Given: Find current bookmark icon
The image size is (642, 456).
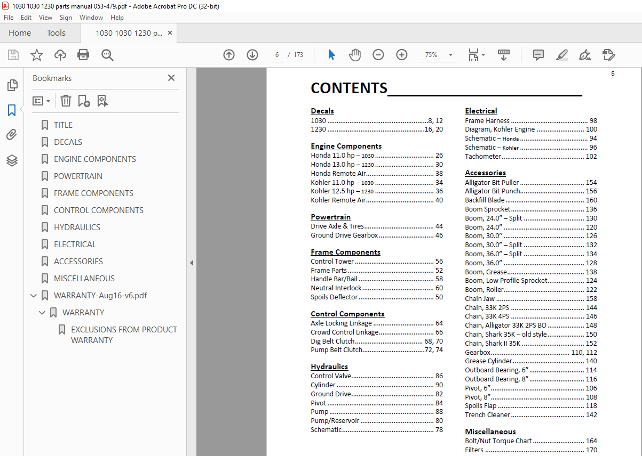Looking at the screenshot, I should point(102,101).
